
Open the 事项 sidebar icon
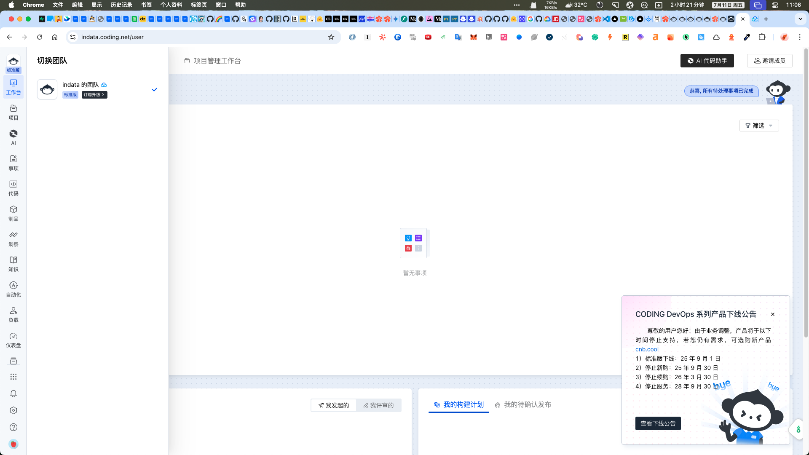point(13,163)
